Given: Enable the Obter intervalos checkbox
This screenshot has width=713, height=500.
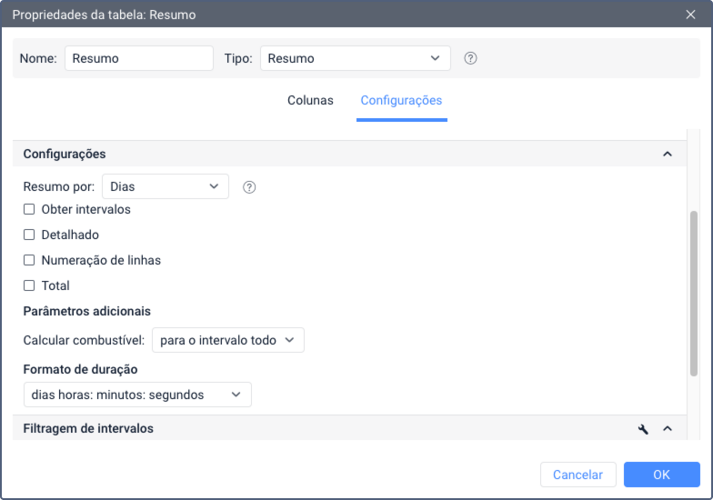Looking at the screenshot, I should click(x=29, y=210).
